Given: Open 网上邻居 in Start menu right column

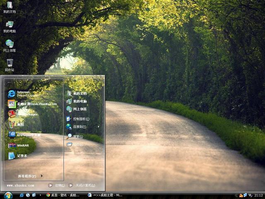Looking at the screenshot, I should (79, 109).
